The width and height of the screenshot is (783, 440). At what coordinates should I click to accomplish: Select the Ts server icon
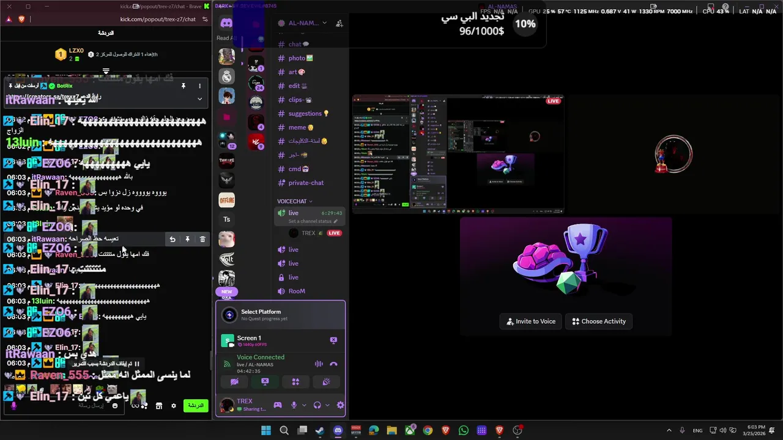[227, 219]
